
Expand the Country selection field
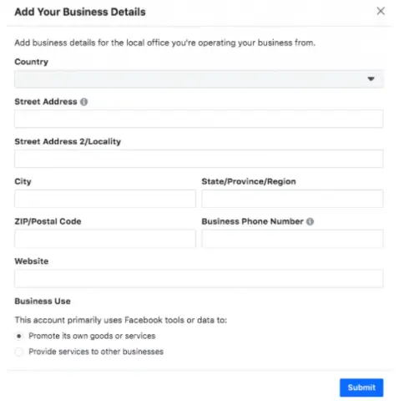(x=199, y=79)
